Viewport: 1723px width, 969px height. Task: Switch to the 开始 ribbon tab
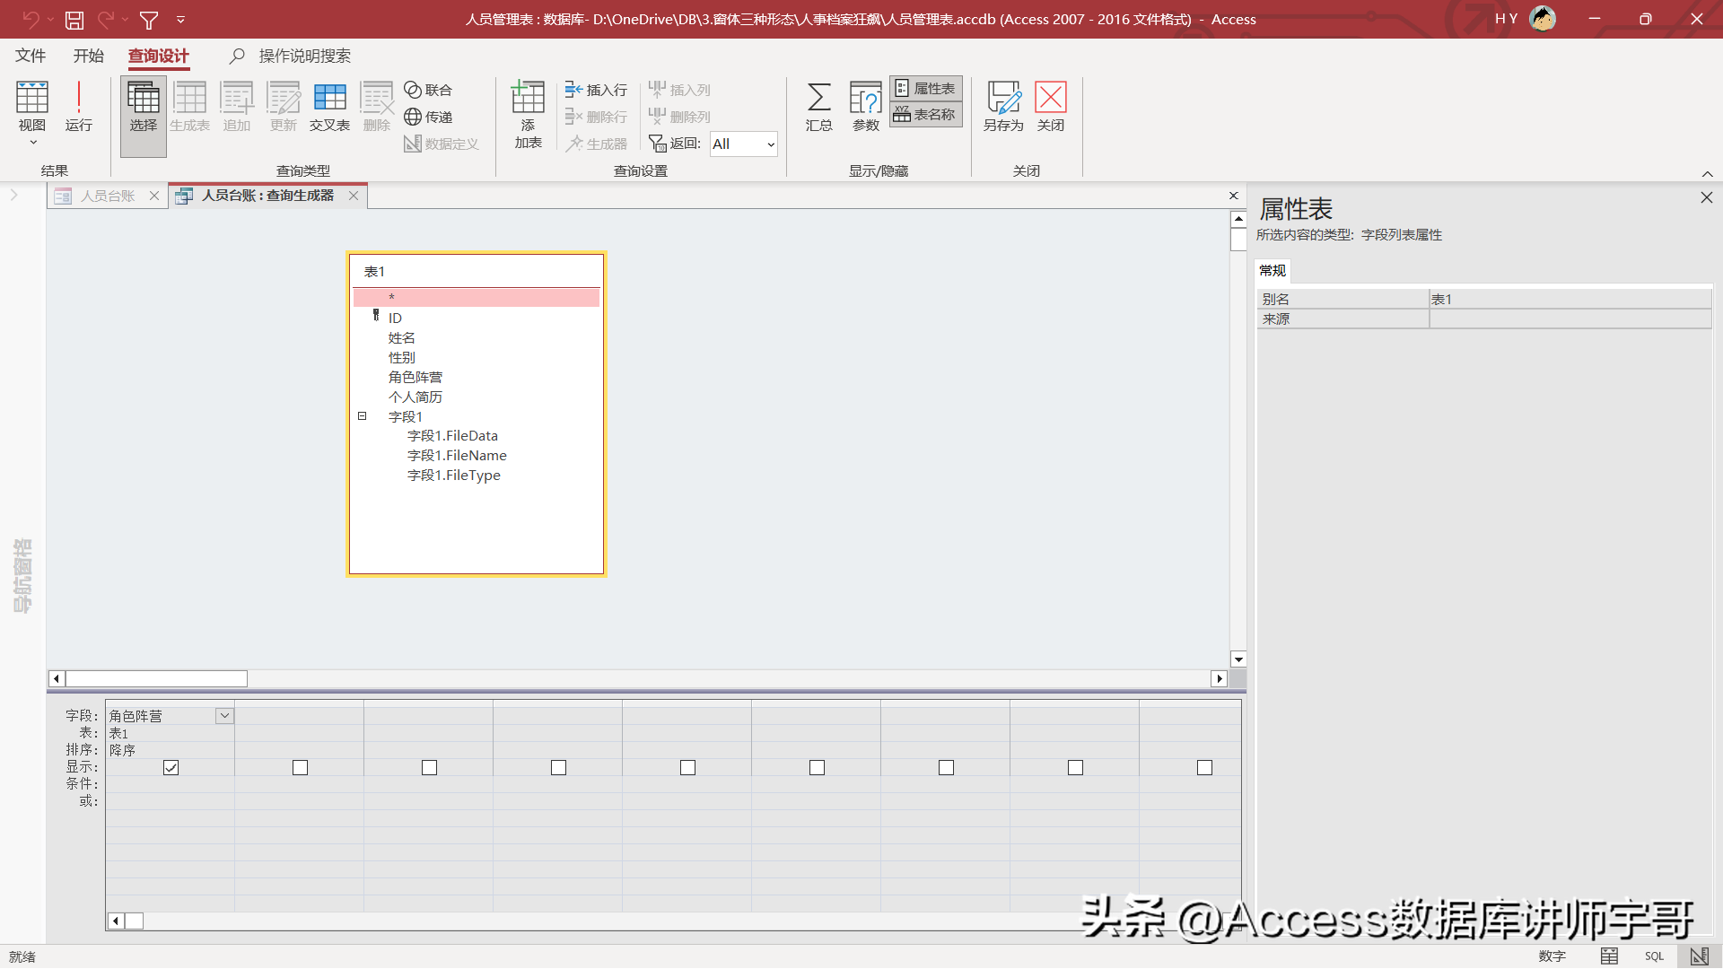(x=89, y=56)
